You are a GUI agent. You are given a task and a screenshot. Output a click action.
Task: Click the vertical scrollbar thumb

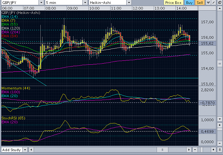pyautogui.click(x=220, y=64)
